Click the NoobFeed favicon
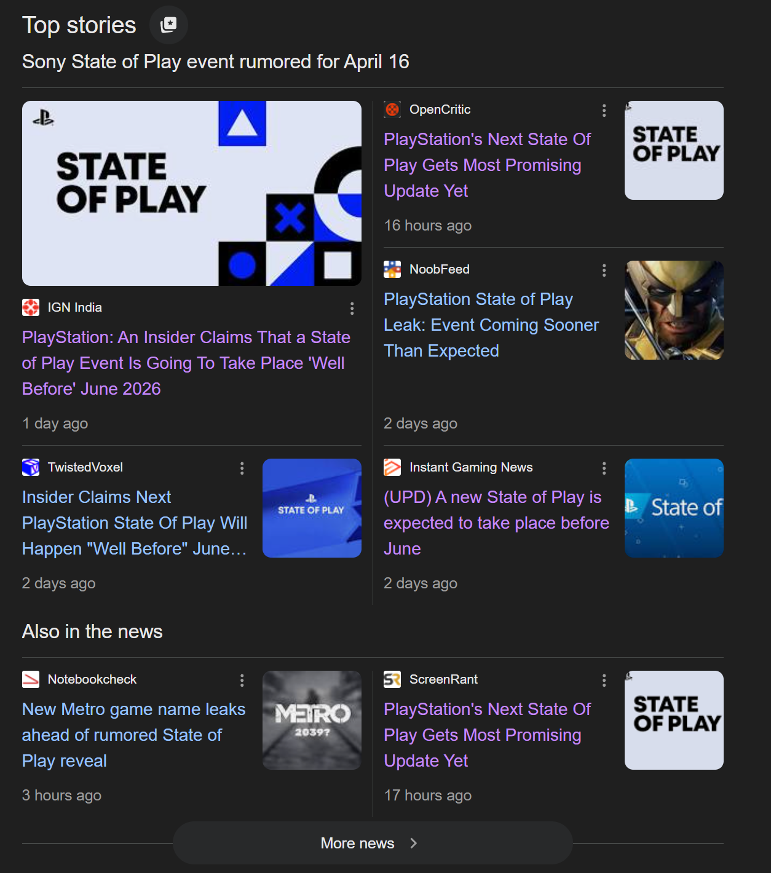This screenshot has height=873, width=771. [392, 269]
